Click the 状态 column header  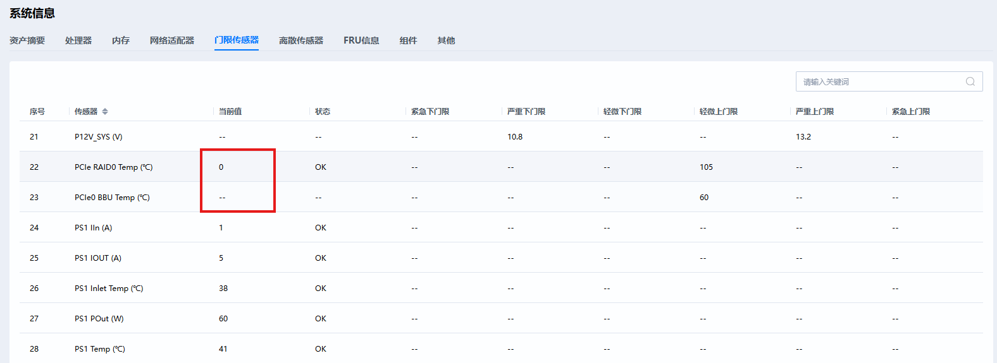click(x=323, y=111)
